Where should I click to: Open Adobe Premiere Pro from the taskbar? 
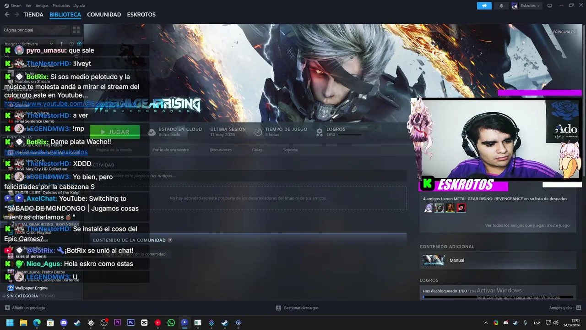pos(117,323)
